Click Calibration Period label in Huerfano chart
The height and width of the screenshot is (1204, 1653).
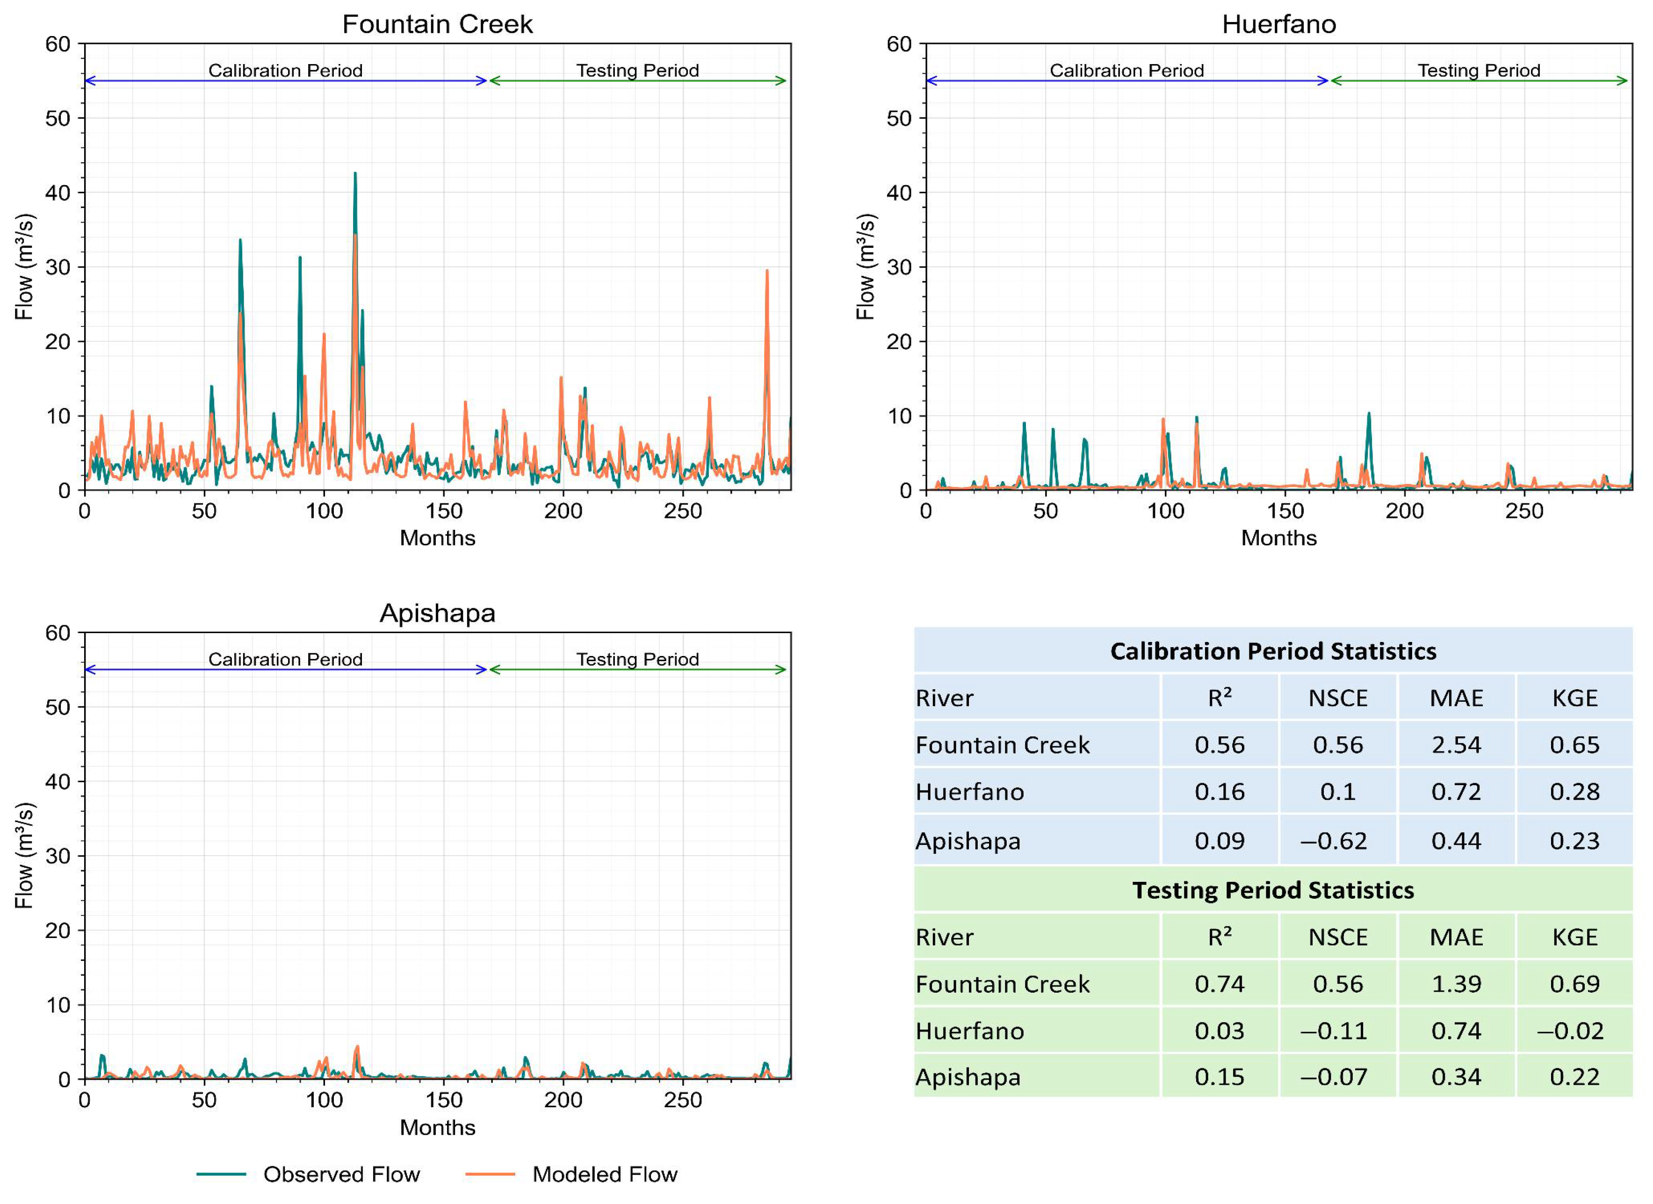coord(1126,71)
